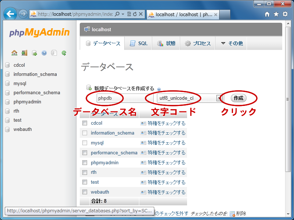
Task: Open the phpMyAdmin documentation help icon
Action: click(x=44, y=53)
